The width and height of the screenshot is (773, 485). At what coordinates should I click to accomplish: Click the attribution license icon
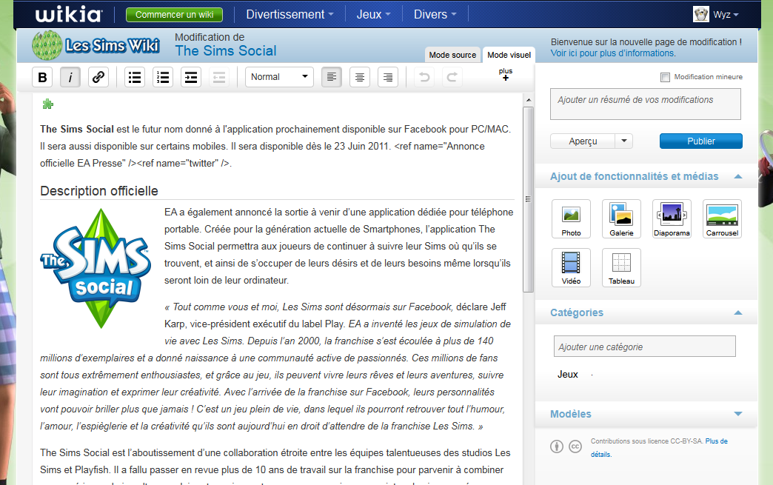pos(557,446)
